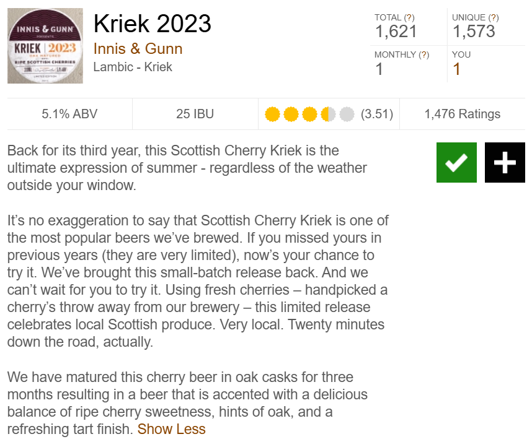Open the Kriek 2023 beer label image
532x447 pixels.
[x=45, y=46]
